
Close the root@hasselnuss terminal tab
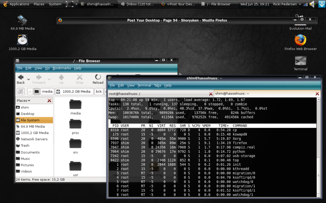point(211,94)
